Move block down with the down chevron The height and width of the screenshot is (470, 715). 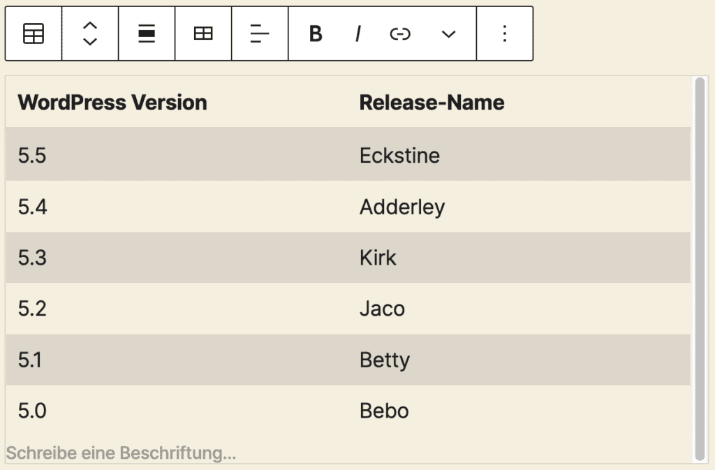90,42
